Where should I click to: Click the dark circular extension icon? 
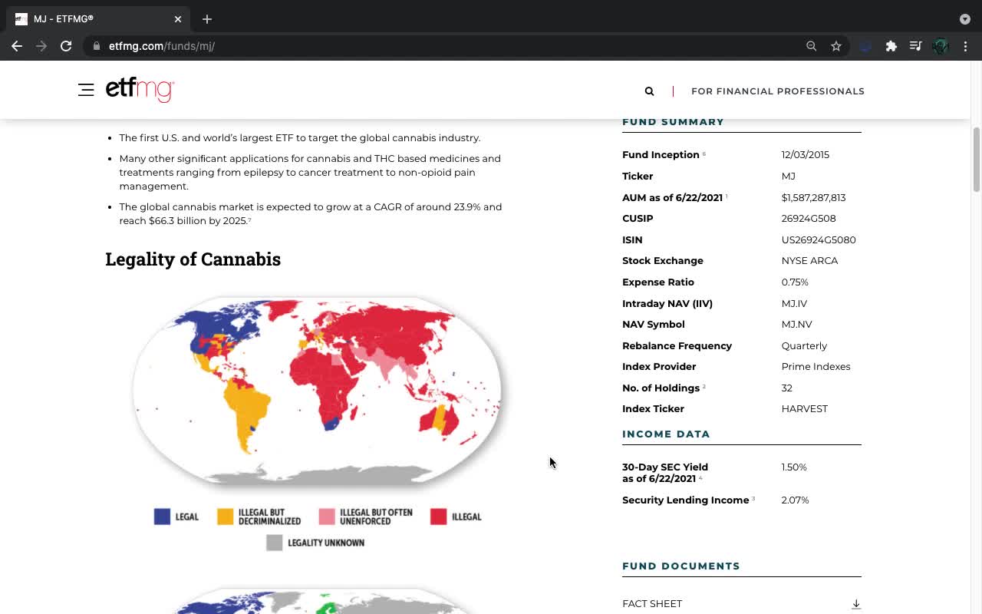pyautogui.click(x=865, y=46)
